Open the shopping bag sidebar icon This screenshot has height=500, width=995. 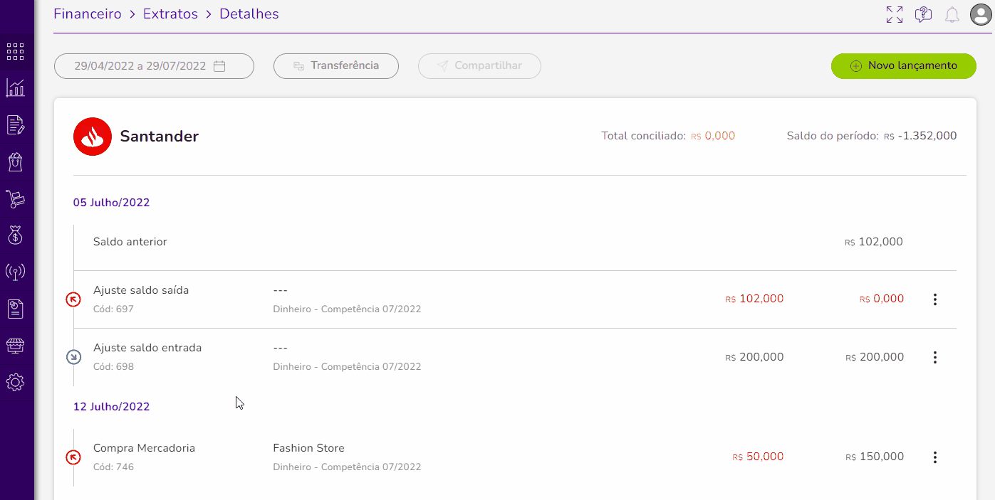coord(15,162)
